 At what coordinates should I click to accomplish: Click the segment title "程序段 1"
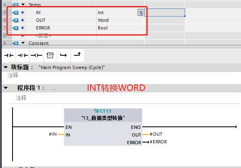[x=31, y=88]
